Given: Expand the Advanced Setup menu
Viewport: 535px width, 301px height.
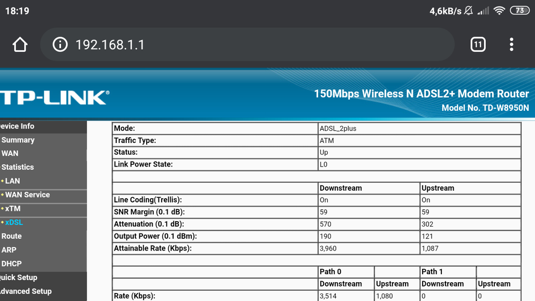Looking at the screenshot, I should [x=26, y=291].
